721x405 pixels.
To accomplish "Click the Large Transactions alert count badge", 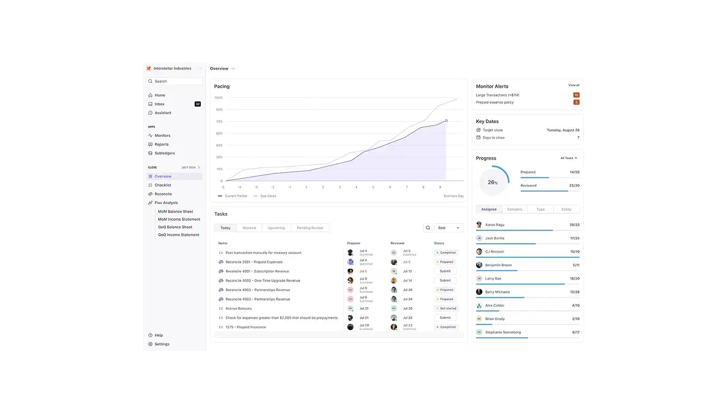I will [576, 95].
